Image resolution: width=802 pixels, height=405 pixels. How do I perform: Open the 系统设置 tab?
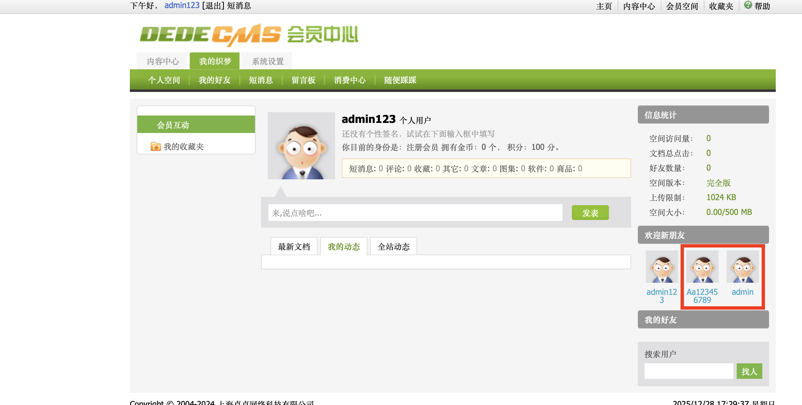(x=268, y=61)
